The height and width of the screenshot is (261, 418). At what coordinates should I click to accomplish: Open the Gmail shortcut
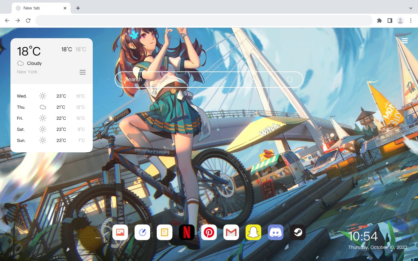(231, 232)
